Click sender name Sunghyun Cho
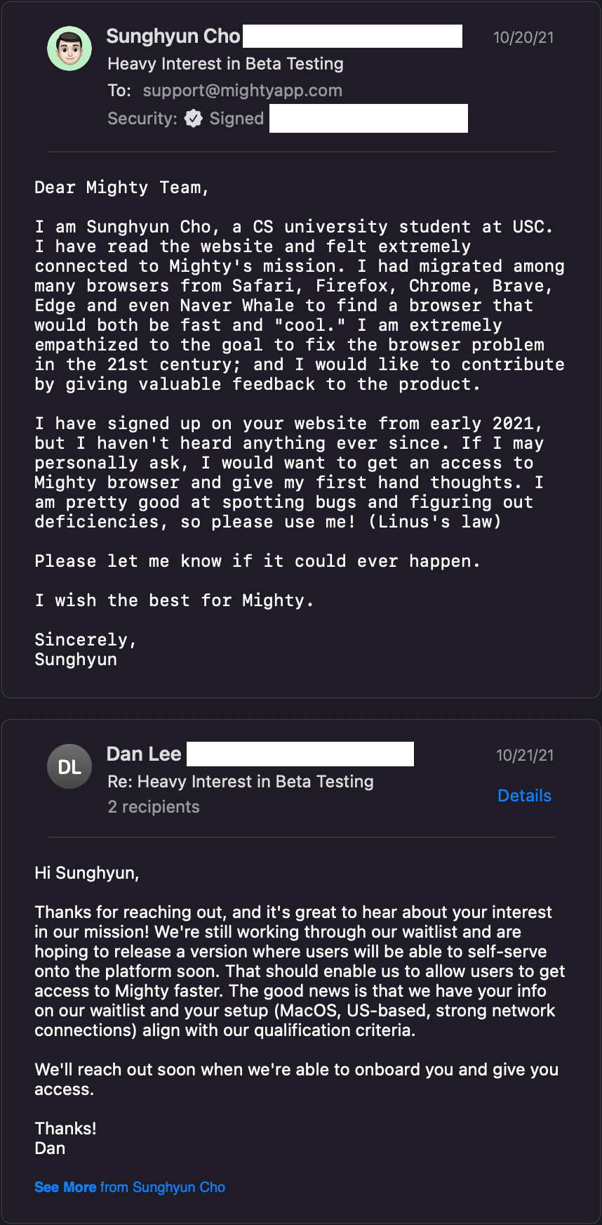 point(173,37)
